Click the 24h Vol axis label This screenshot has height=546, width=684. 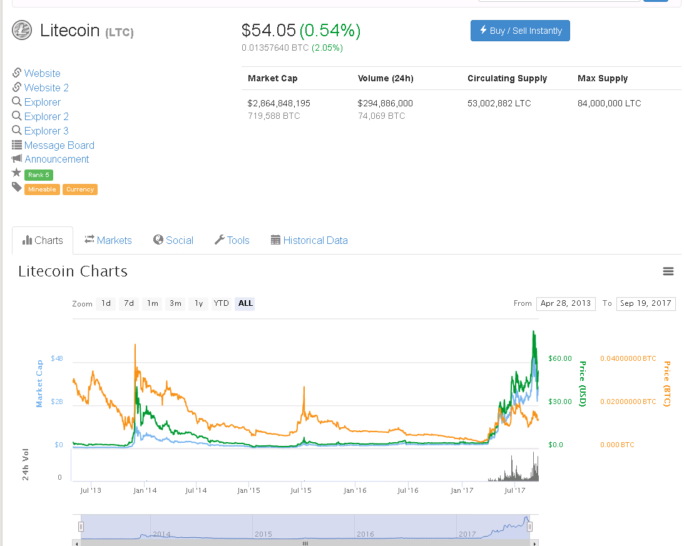click(x=25, y=465)
